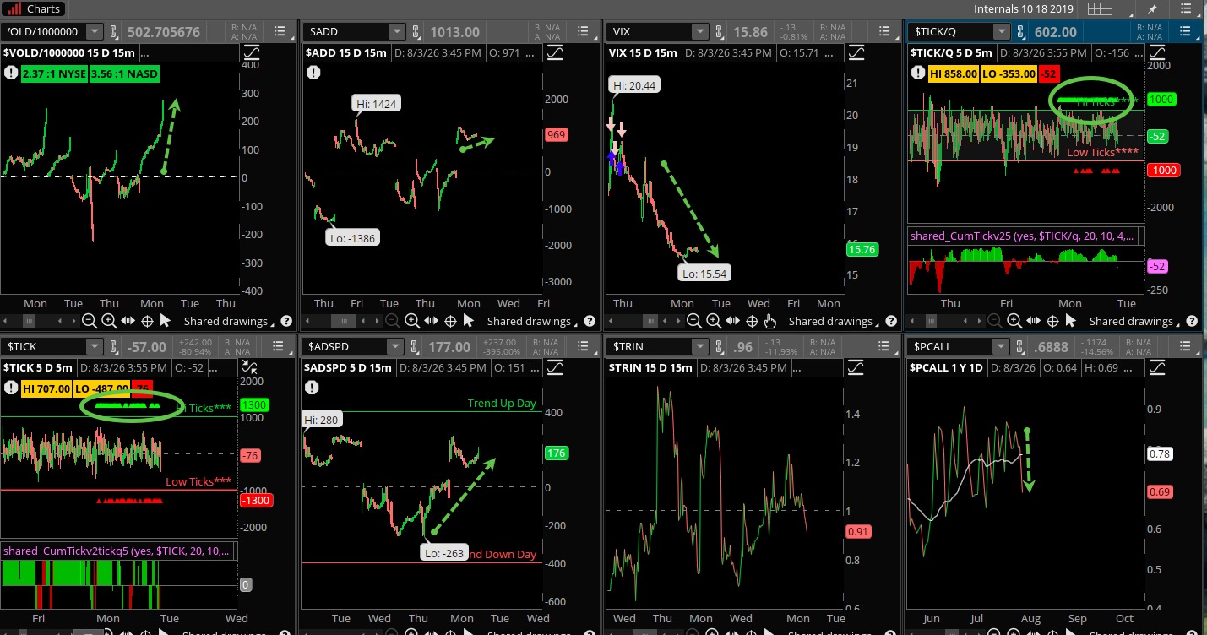Expand the $ADD symbol dropdown arrow
This screenshot has width=1207, height=635.
396,32
